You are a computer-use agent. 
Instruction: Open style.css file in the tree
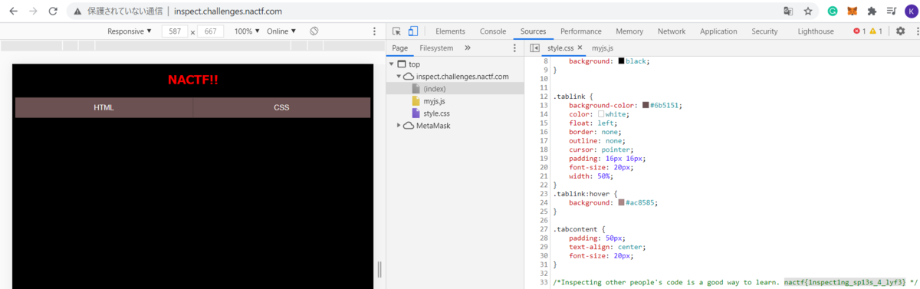coord(436,113)
